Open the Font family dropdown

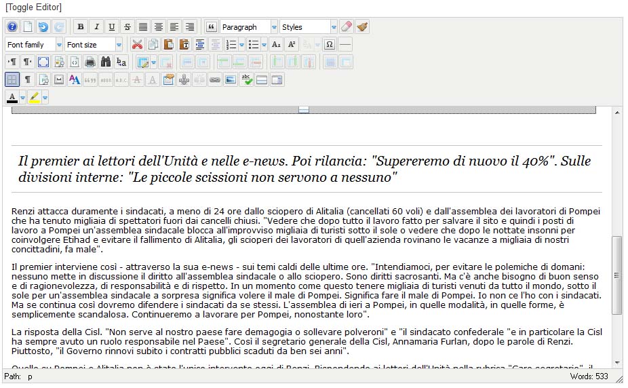click(x=34, y=45)
